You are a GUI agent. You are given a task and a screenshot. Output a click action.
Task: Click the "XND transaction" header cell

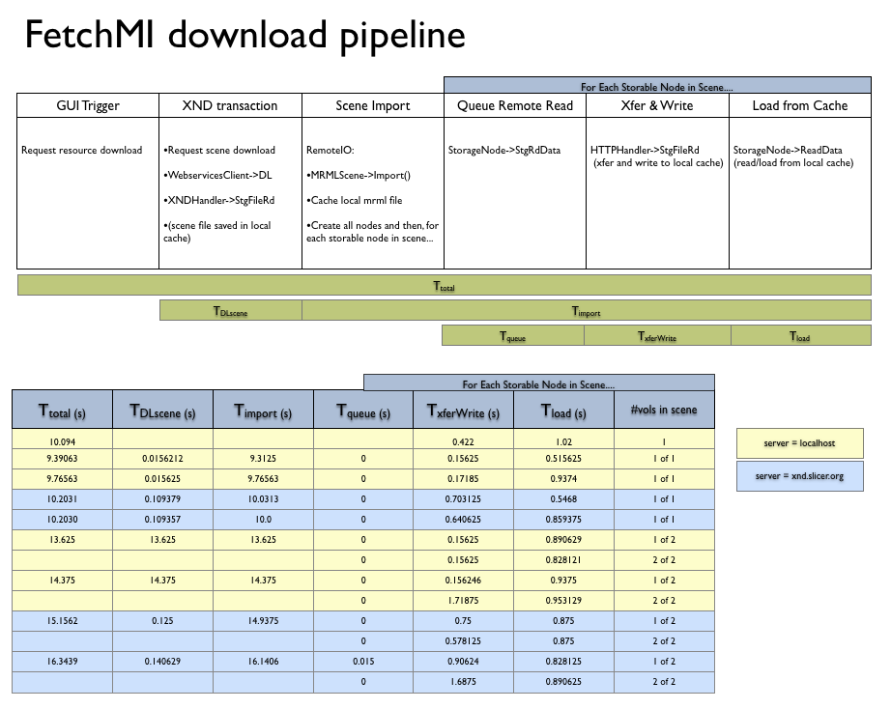point(230,105)
